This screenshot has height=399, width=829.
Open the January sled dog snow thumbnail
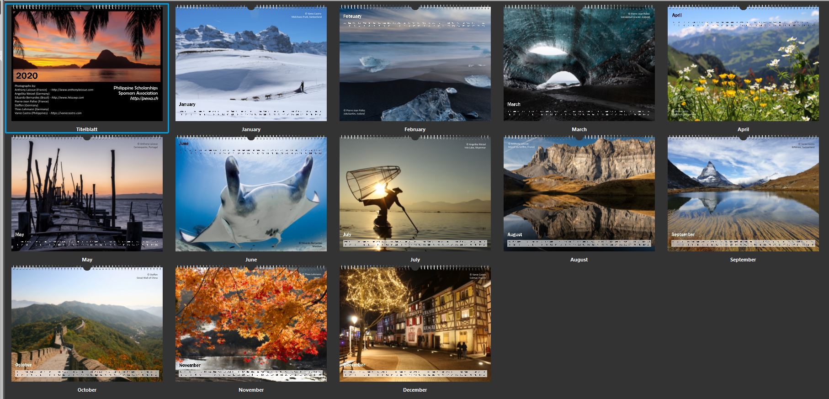pos(251,64)
